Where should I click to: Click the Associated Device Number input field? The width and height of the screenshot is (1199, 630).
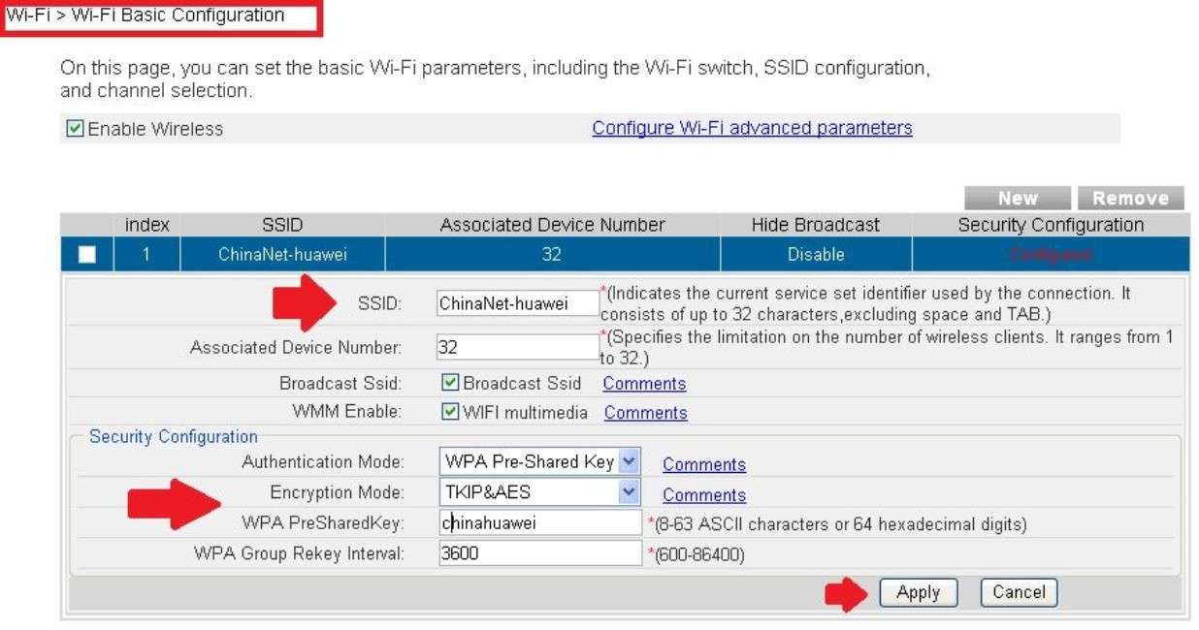(517, 347)
